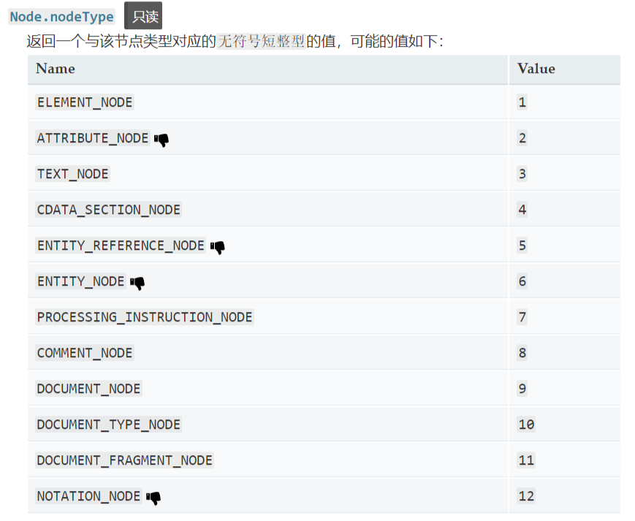Image resolution: width=635 pixels, height=521 pixels.
Task: Select the ENTITY_REFERENCE_NODE text
Action: (x=121, y=246)
